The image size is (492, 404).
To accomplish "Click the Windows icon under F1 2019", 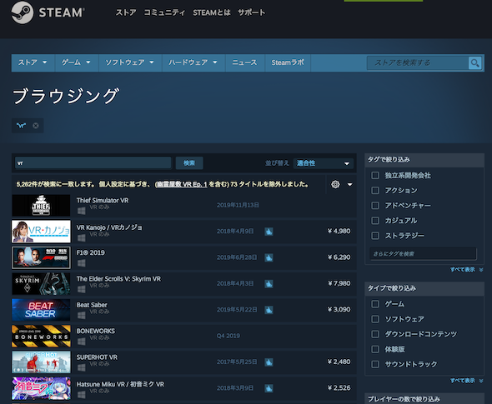I will click(81, 263).
